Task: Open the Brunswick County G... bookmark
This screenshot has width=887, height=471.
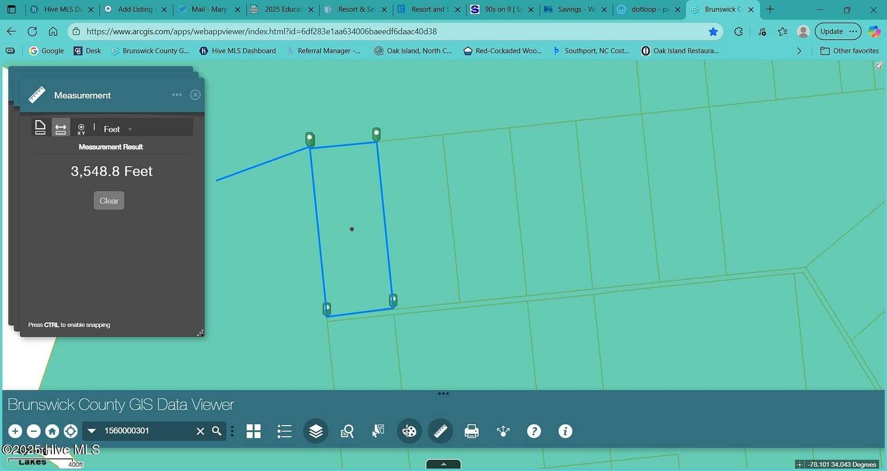Action: [x=150, y=51]
